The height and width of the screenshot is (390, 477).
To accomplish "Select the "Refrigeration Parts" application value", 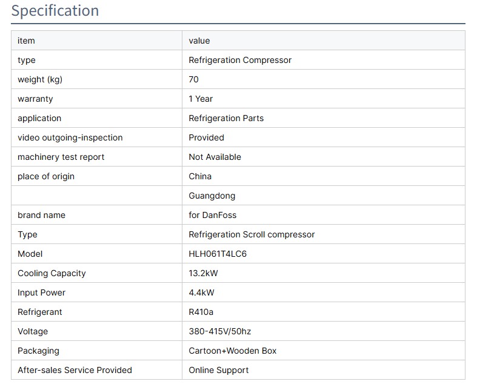I will (x=226, y=118).
